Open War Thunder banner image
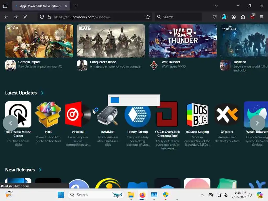This screenshot has height=201, width=268. (182, 41)
